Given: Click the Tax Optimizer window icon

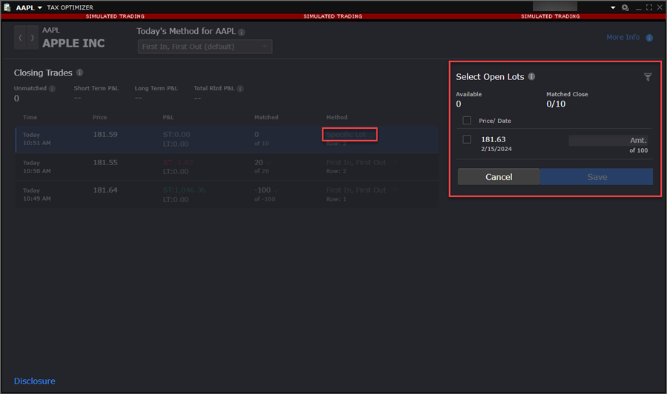Looking at the screenshot, I should click(7, 7).
